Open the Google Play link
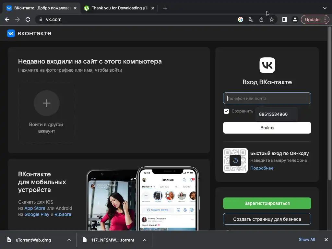The image size is (332, 249). [x=37, y=214]
